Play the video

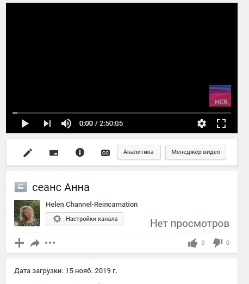click(25, 124)
